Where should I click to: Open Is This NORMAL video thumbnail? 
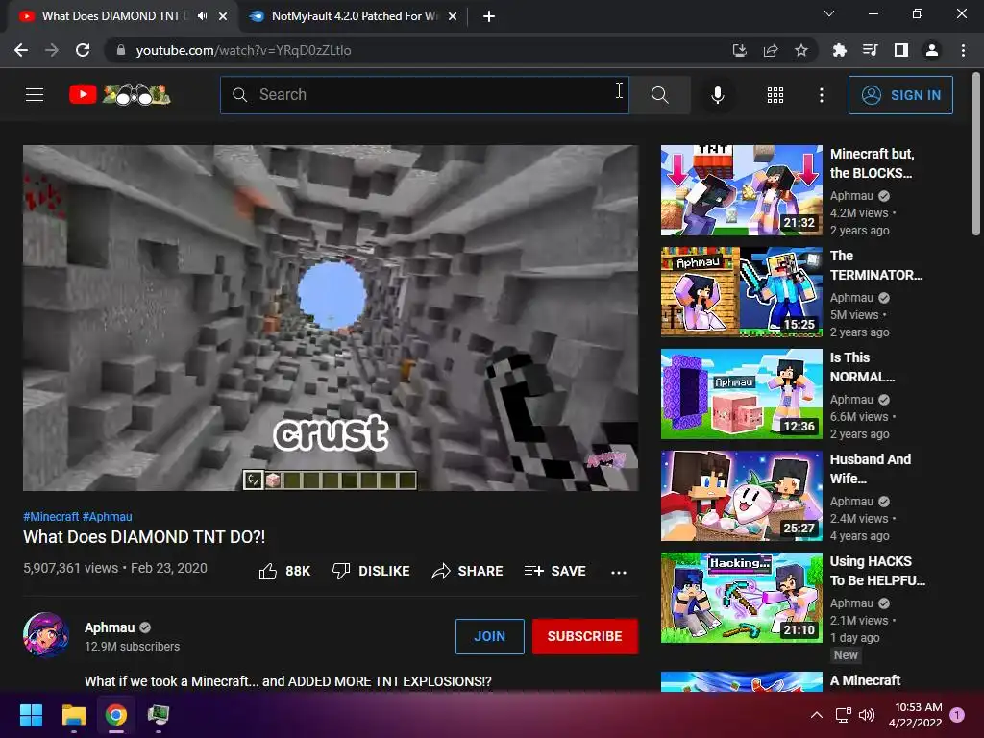pos(741,394)
